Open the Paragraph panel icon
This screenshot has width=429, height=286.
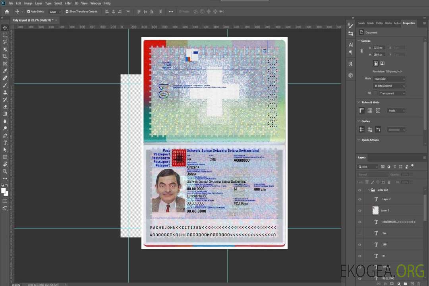[351, 52]
